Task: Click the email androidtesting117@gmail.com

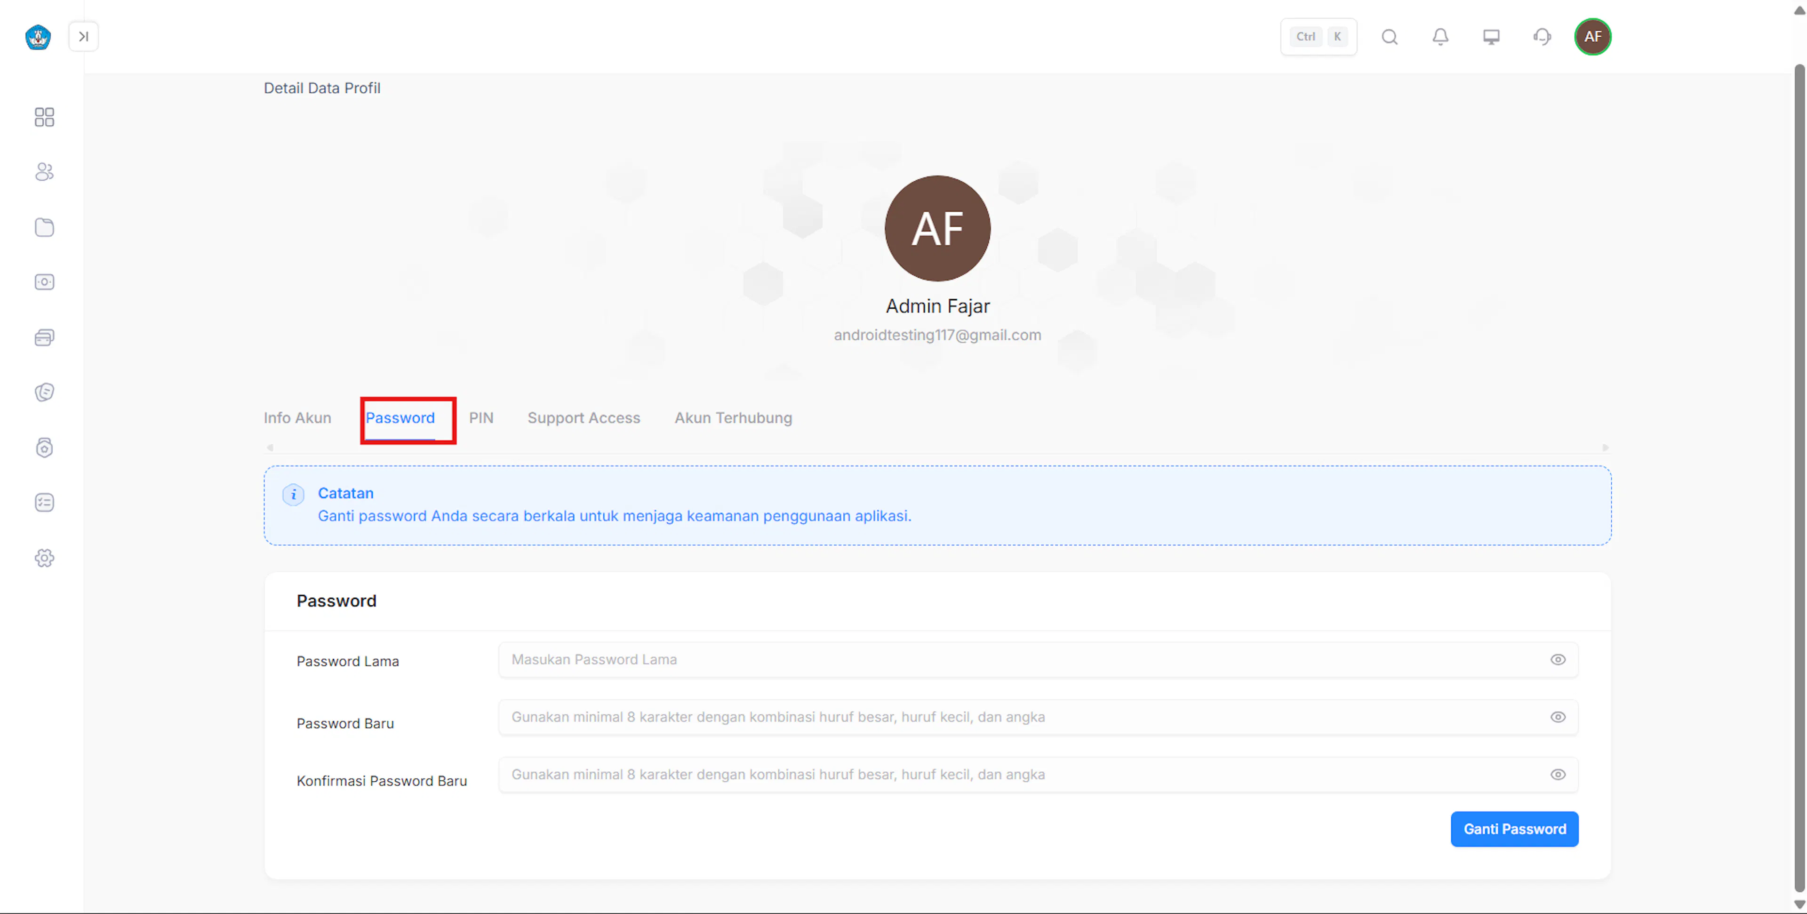Action: (x=937, y=335)
